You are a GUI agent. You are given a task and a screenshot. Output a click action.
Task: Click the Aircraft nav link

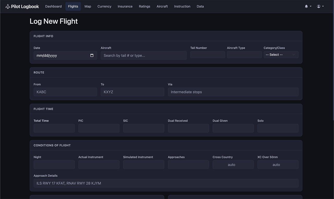pos(162,6)
